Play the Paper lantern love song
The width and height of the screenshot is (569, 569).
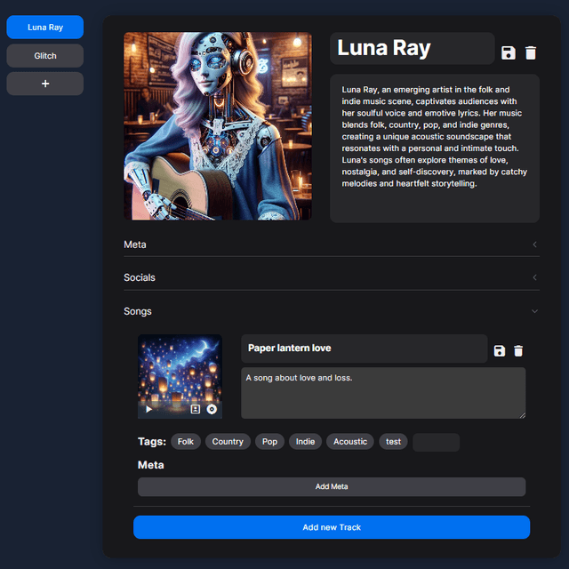pos(149,410)
